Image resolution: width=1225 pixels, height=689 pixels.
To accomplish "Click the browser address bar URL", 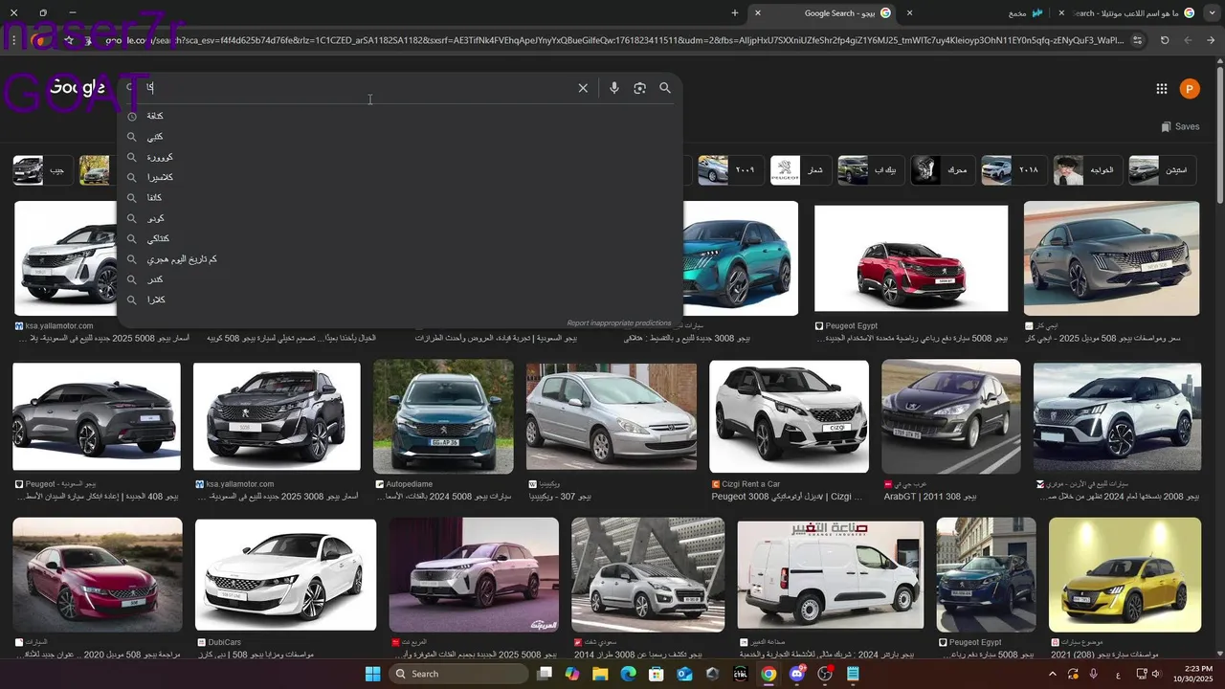I will click(612, 40).
